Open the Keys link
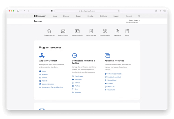Viewport: 174px width, 119px height. 76,89
